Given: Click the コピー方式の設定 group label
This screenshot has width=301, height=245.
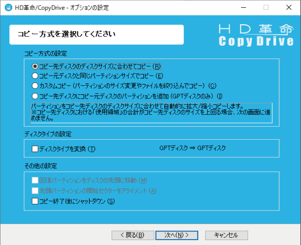Looking at the screenshot, I should [x=46, y=54].
